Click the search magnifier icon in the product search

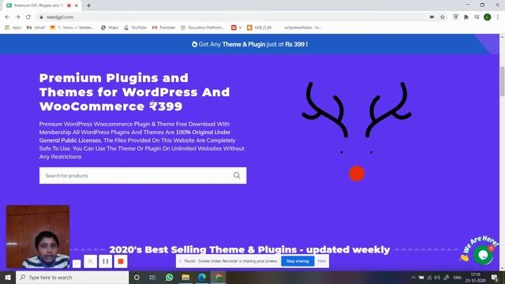coord(237,175)
